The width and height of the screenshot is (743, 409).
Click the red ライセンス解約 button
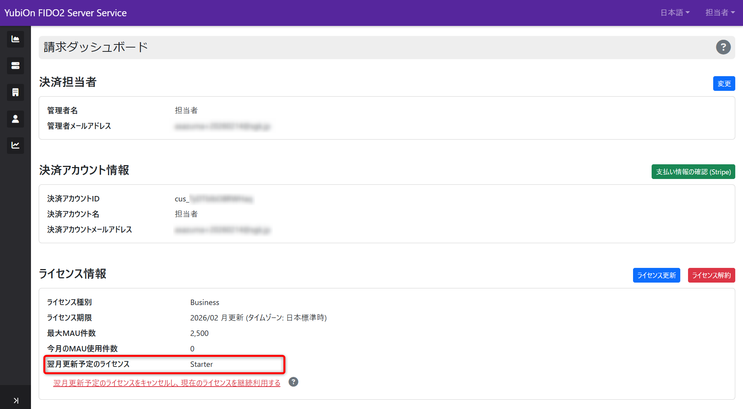711,275
